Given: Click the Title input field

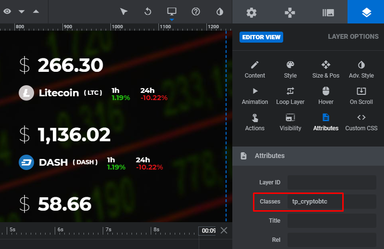Looking at the screenshot, I should click(x=332, y=221).
